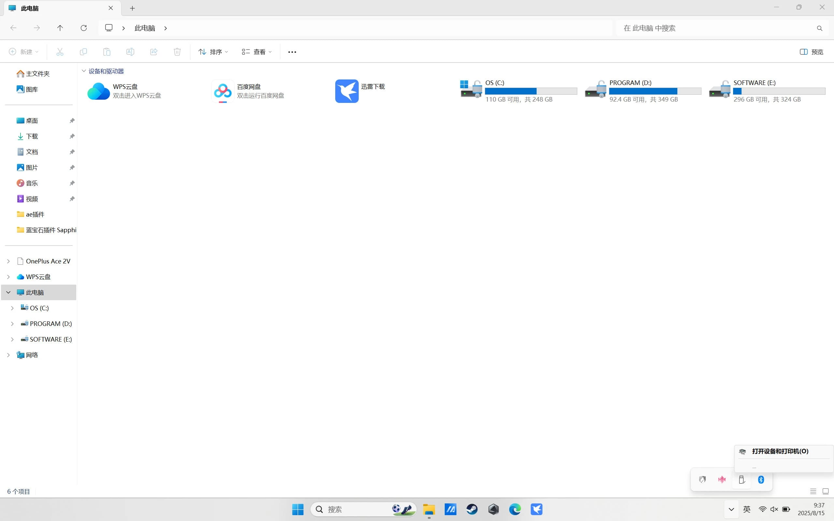834x521 pixels.
Task: Go up one folder level
Action: [60, 28]
